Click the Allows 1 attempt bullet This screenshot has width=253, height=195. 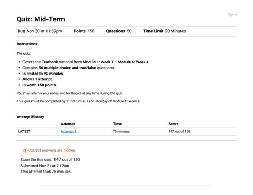point(37,79)
